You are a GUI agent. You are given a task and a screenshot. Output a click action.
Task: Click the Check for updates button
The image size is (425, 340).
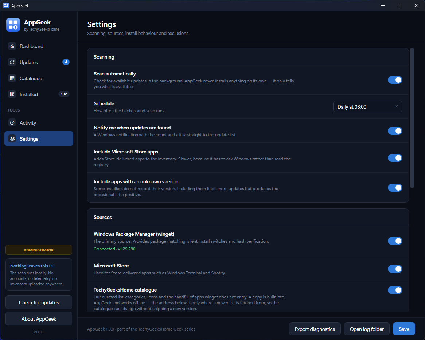click(39, 302)
